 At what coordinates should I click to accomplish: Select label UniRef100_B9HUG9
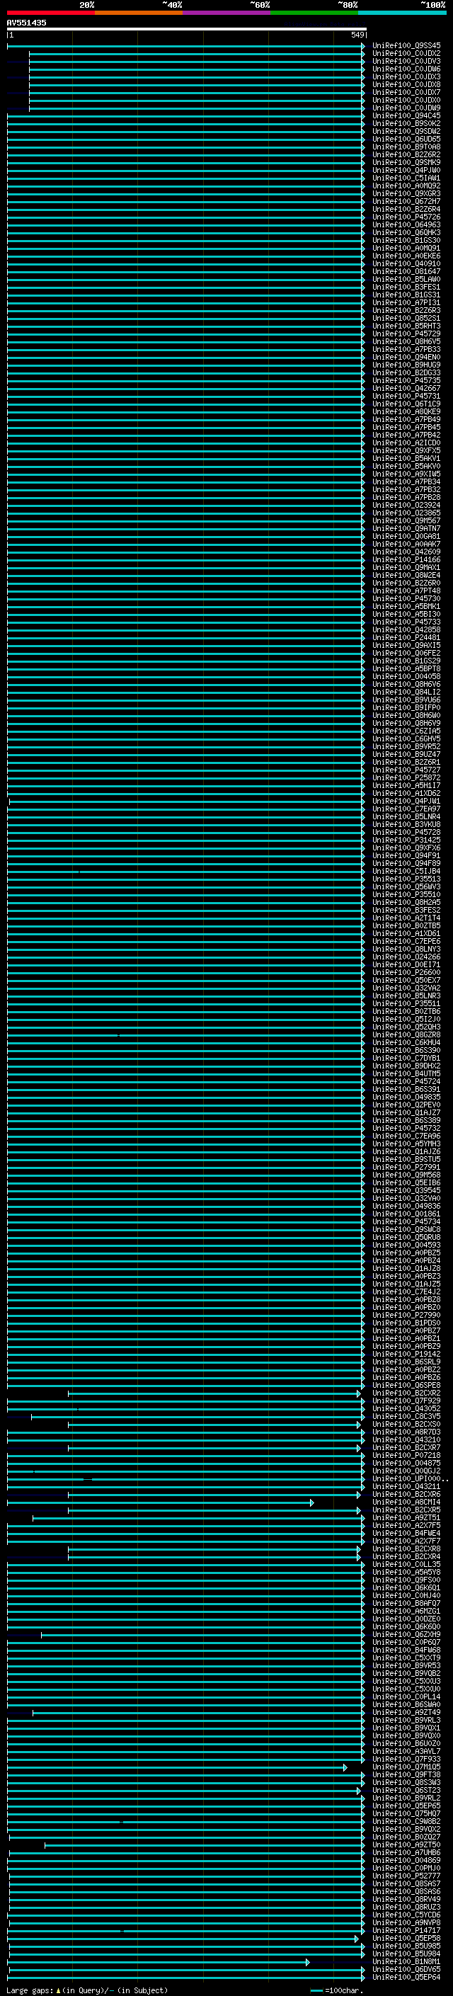pos(406,365)
